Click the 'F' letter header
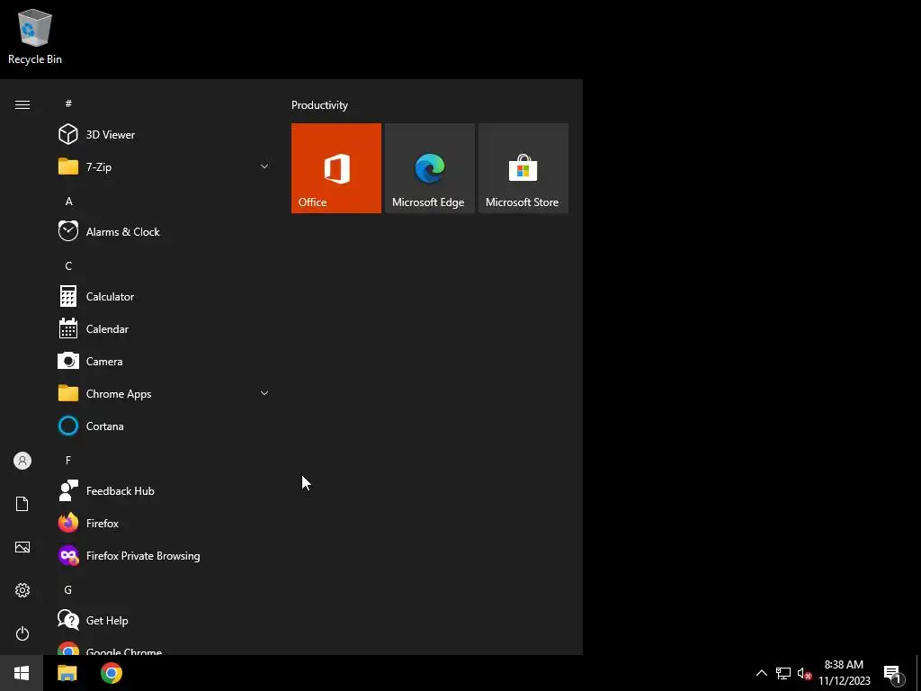921x691 pixels. (68, 461)
